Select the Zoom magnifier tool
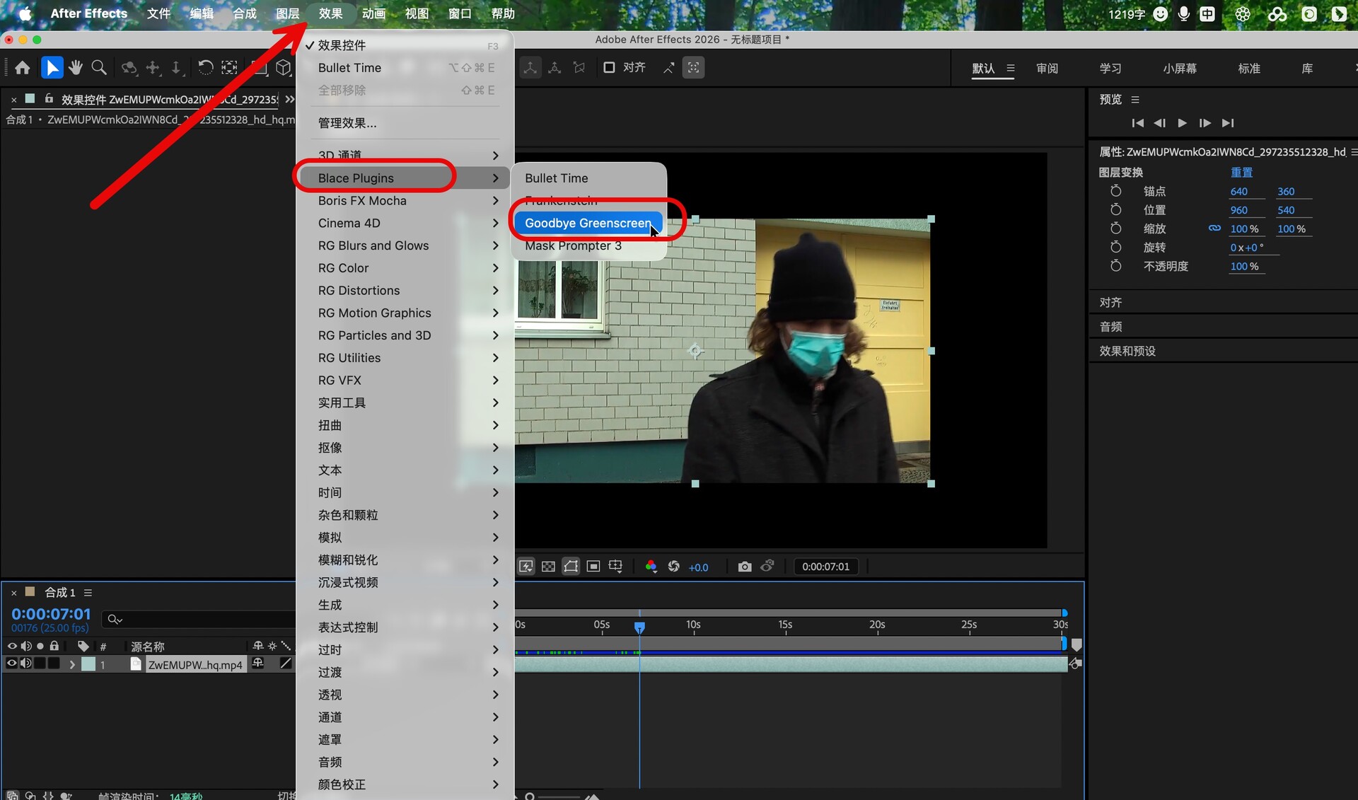Screen dimensions: 1358x800 click(99, 68)
